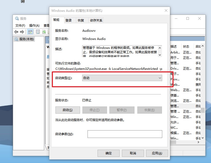Switch to the 依存关系 tab
The image size is (211, 163).
pos(96,20)
